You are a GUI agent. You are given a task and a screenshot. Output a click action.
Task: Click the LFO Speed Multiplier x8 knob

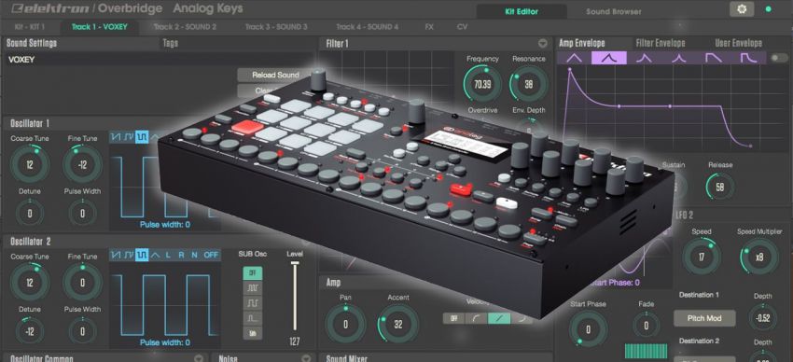tap(759, 257)
